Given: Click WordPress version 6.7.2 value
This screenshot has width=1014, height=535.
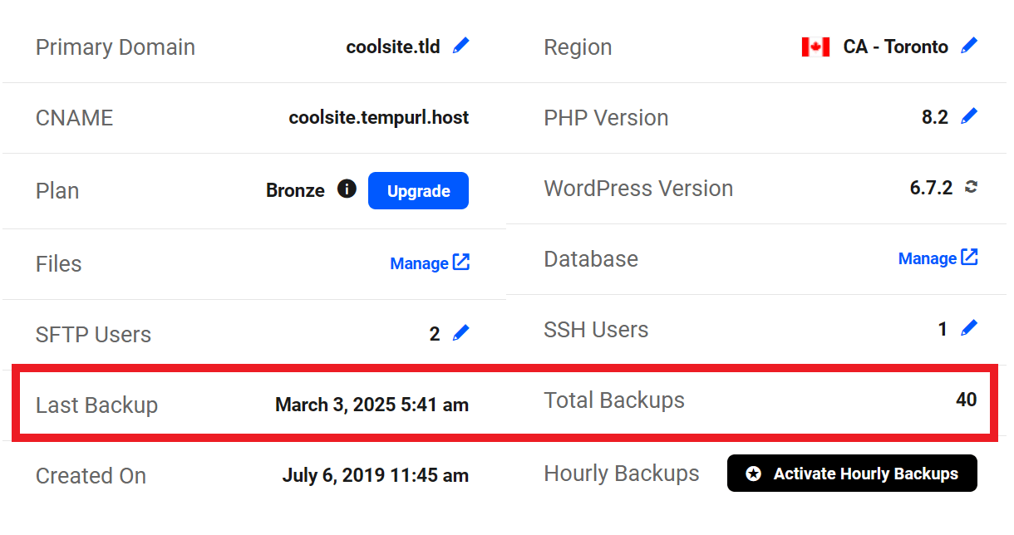Looking at the screenshot, I should click(931, 188).
